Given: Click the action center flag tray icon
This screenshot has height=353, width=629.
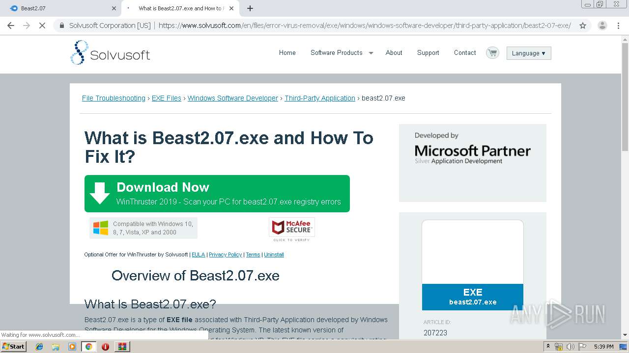Looking at the screenshot, I should tap(582, 347).
